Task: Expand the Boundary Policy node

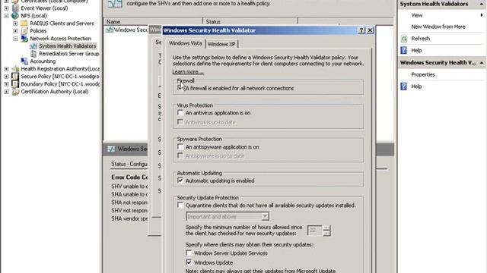Action: click(7, 84)
